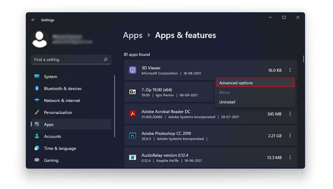The image size is (333, 189).
Task: Click the sidebar scrollbar
Action: 115,106
